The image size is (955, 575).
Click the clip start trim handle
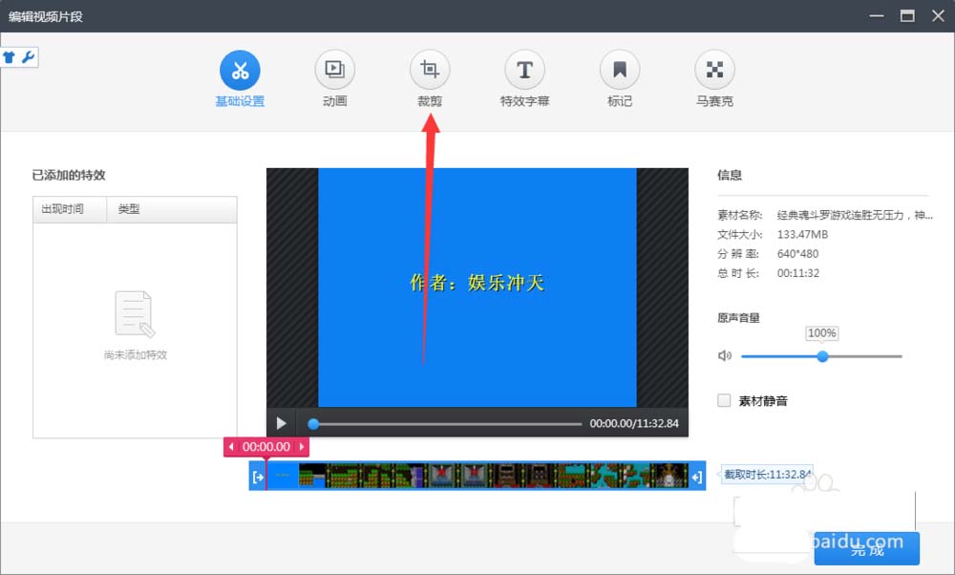[x=258, y=477]
